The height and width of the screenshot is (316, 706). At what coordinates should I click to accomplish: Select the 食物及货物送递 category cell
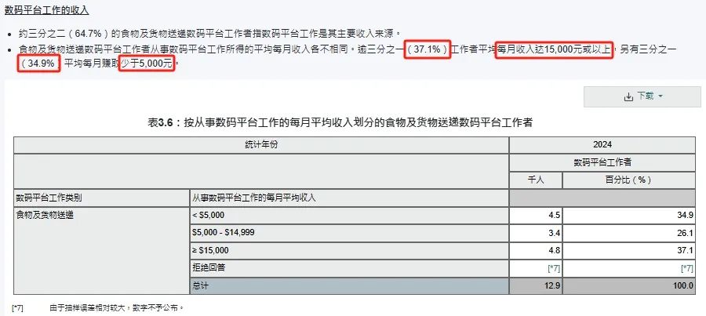tap(102, 251)
